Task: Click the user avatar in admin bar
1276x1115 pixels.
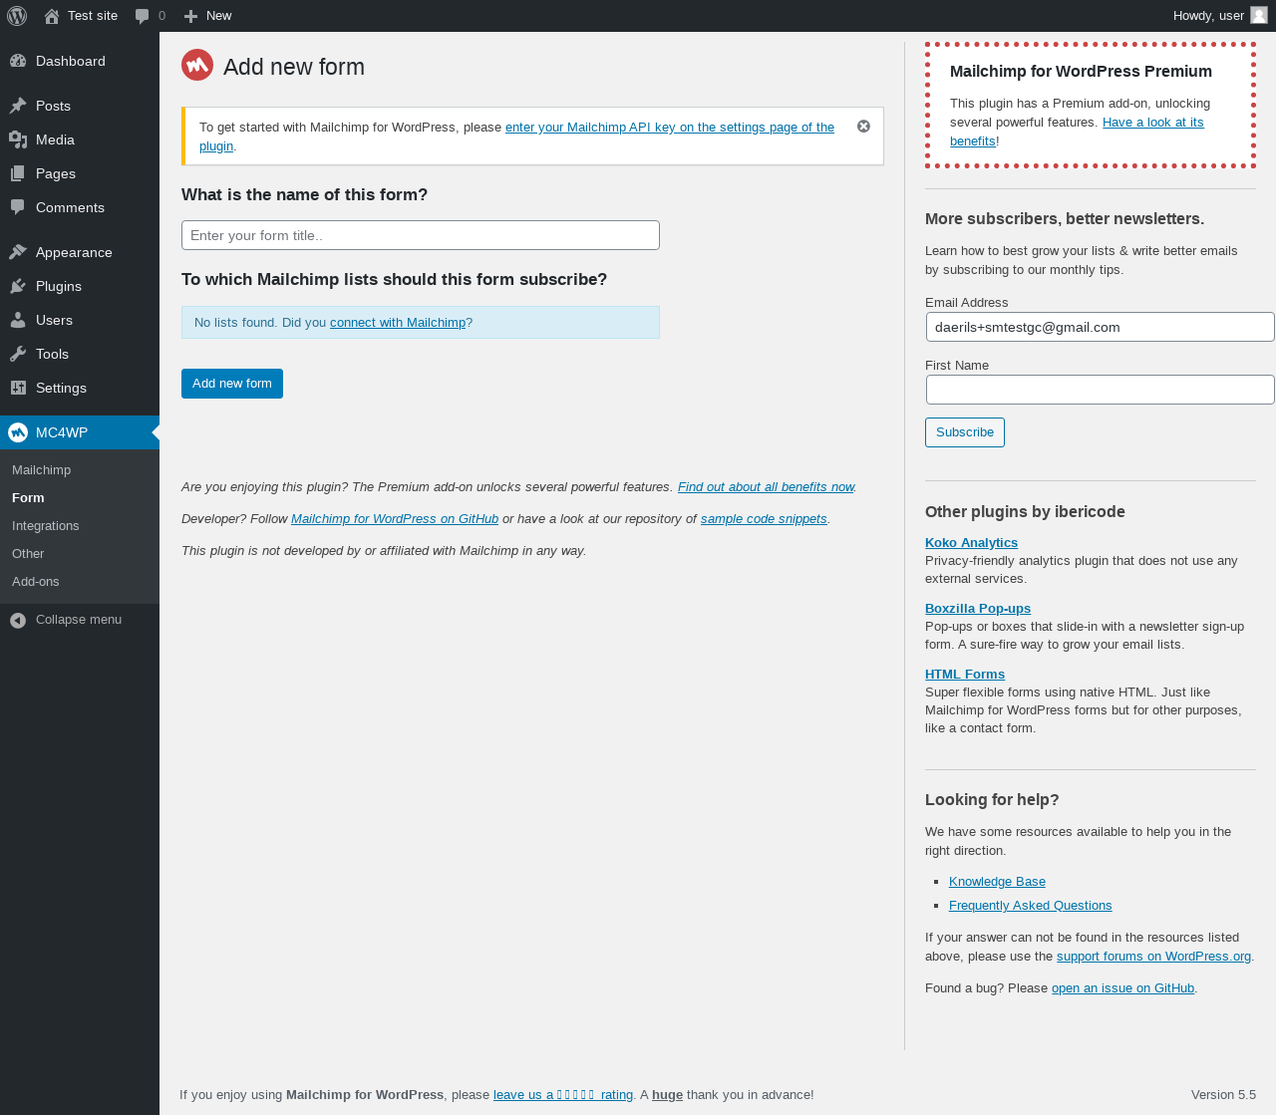Action: (1259, 15)
